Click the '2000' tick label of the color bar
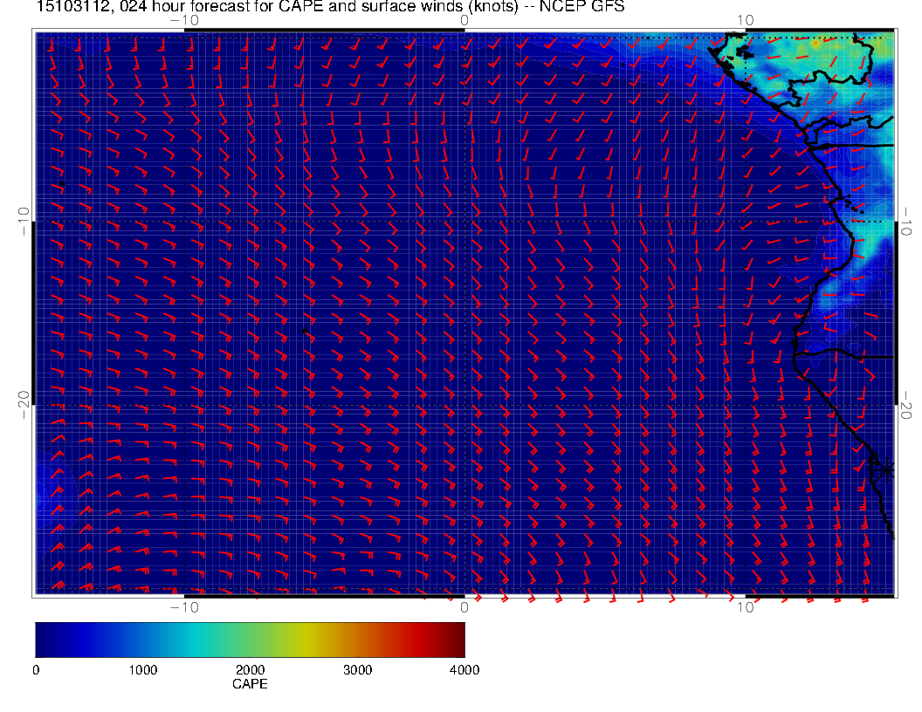Image resolution: width=922 pixels, height=712 pixels. point(250,670)
